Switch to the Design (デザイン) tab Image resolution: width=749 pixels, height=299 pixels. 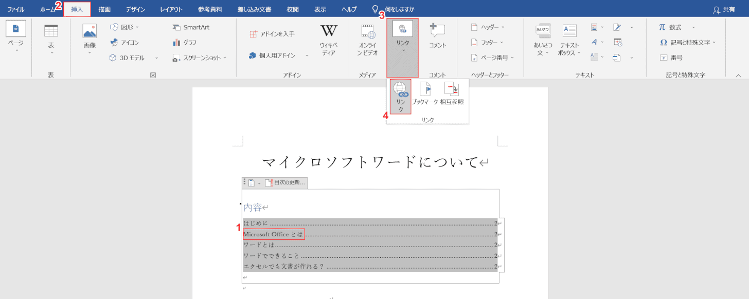(135, 9)
